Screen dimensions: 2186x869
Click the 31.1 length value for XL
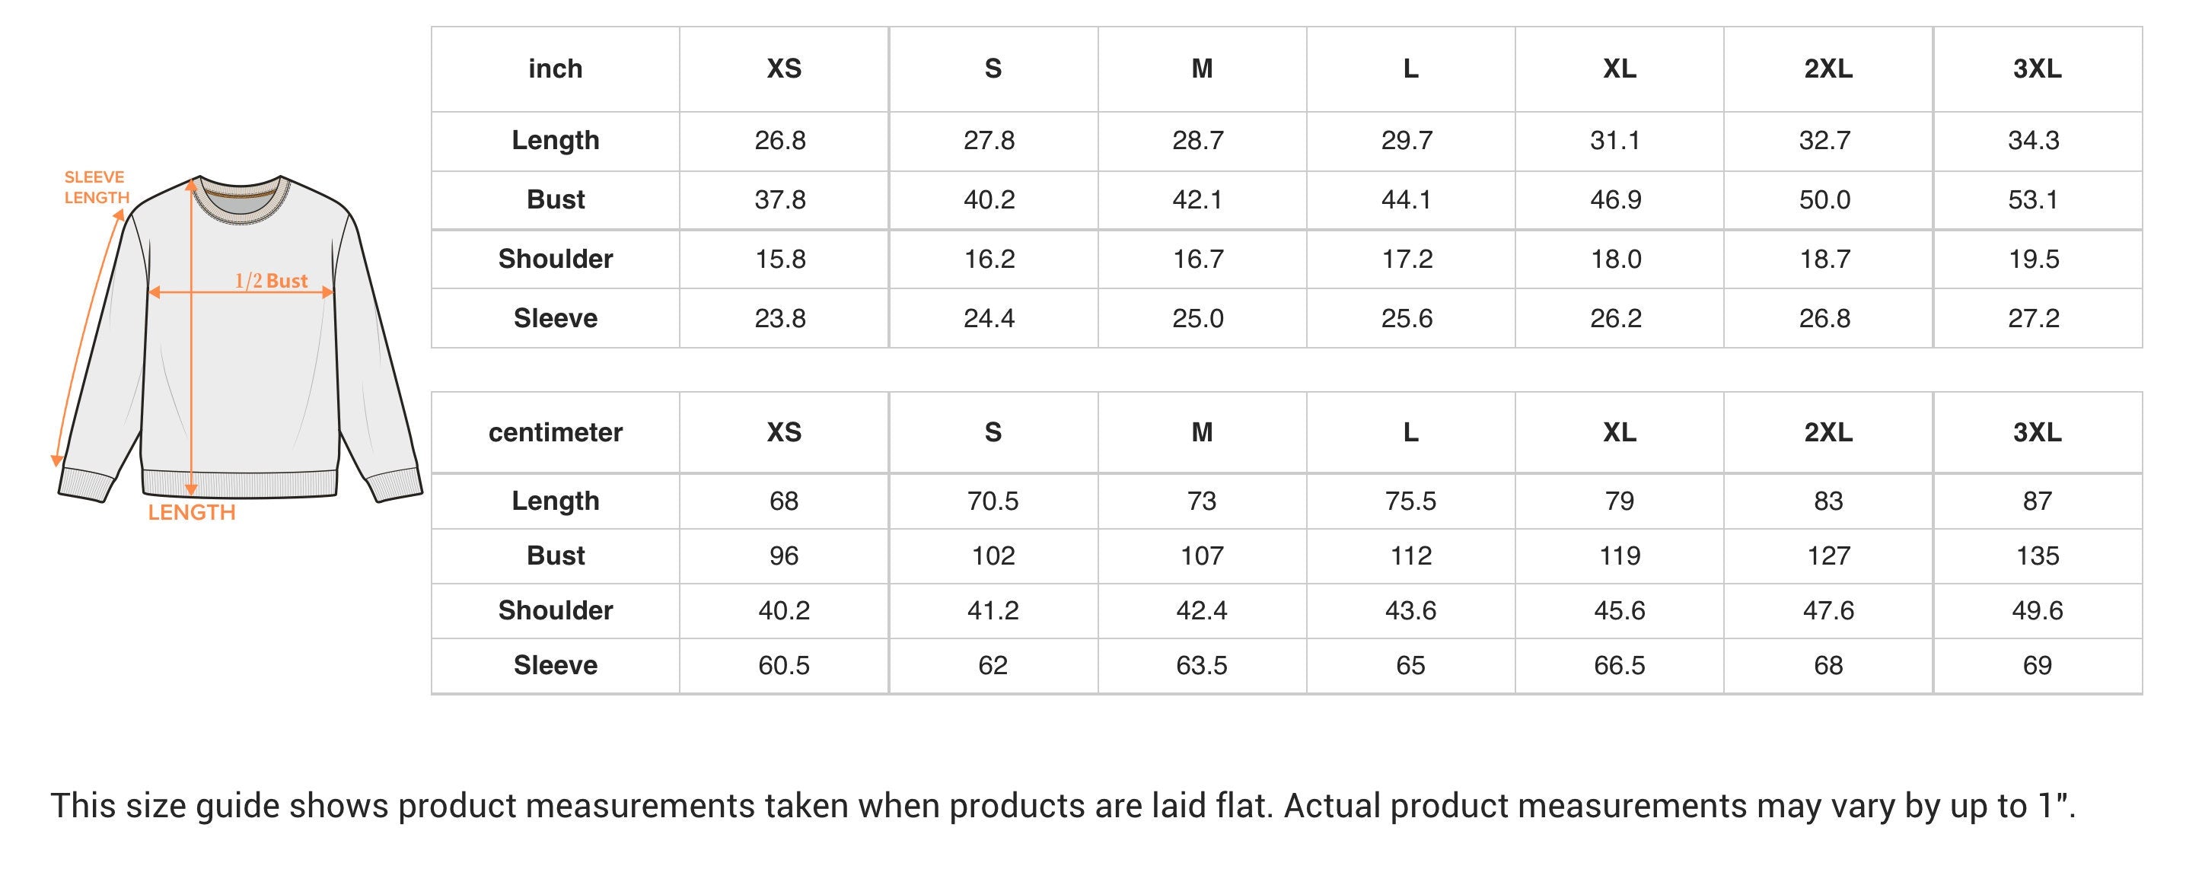1615,140
